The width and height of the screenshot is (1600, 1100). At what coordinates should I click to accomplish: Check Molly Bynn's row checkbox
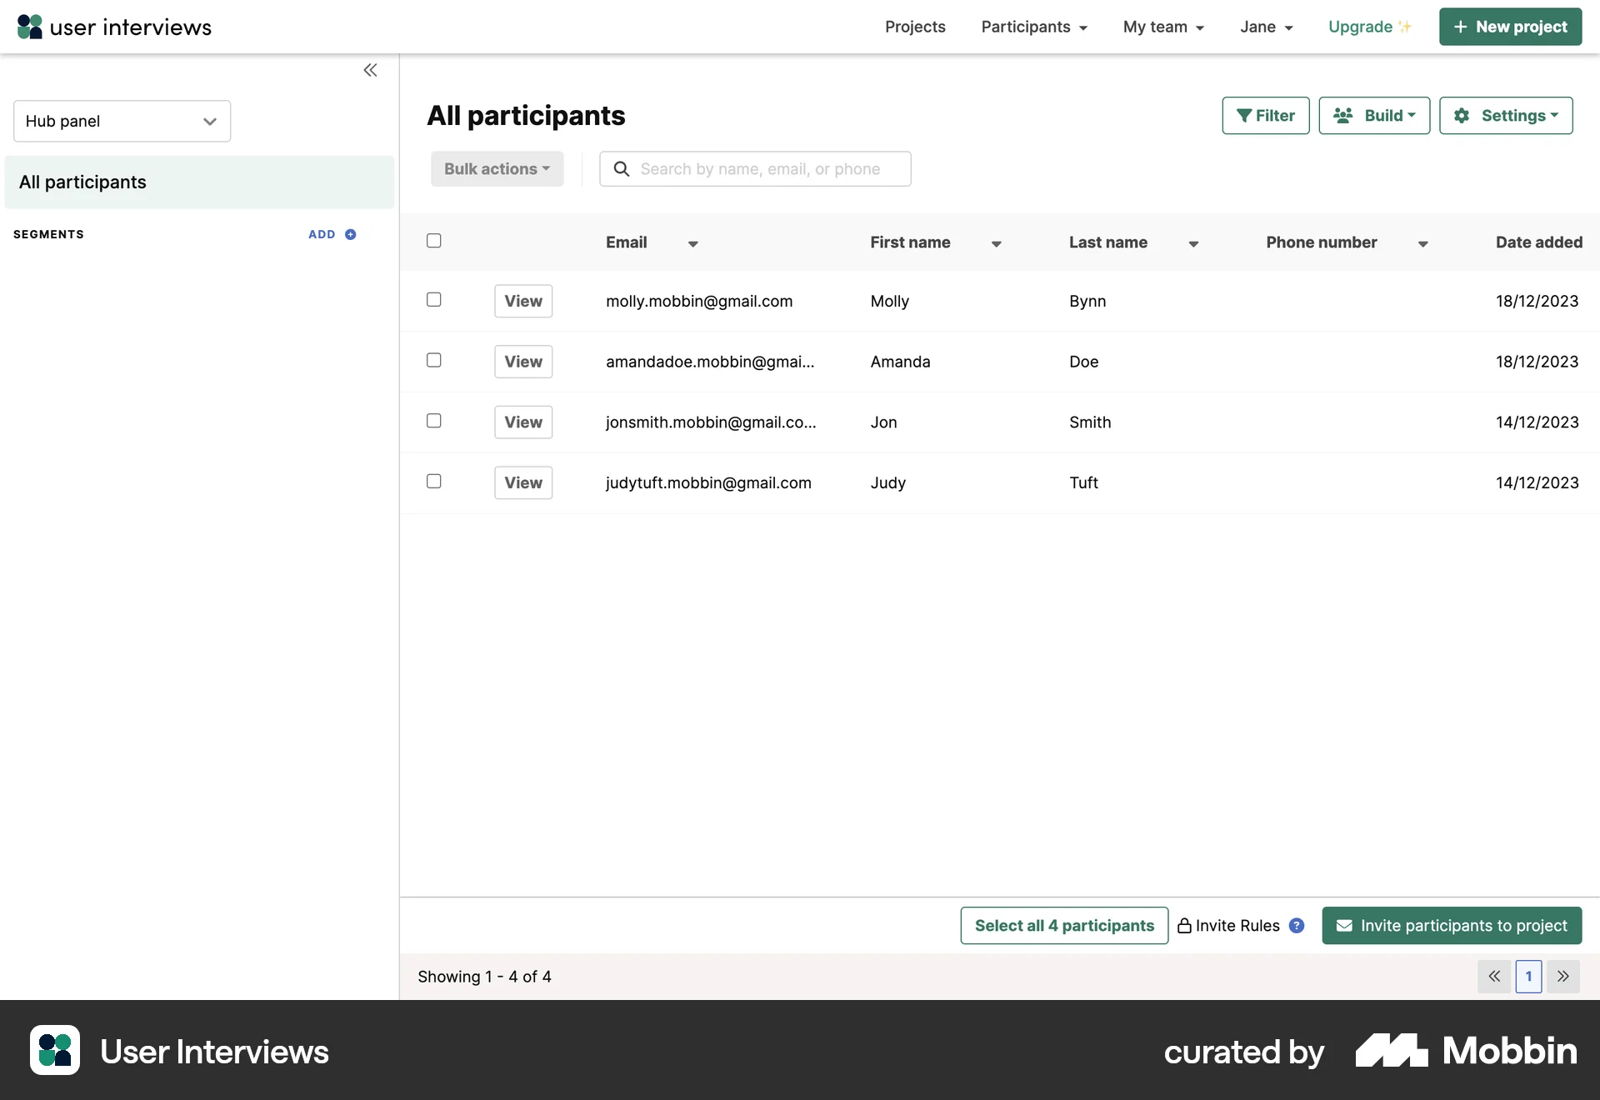433,300
